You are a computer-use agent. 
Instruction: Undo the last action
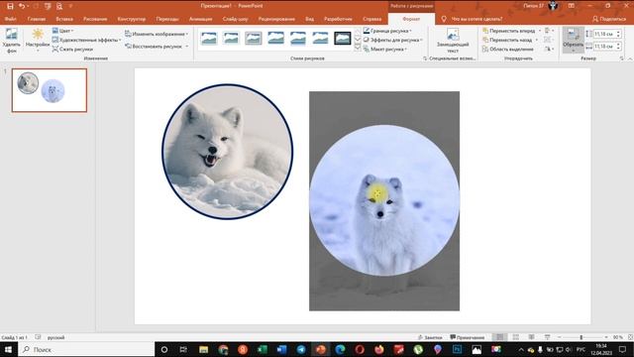pyautogui.click(x=22, y=6)
